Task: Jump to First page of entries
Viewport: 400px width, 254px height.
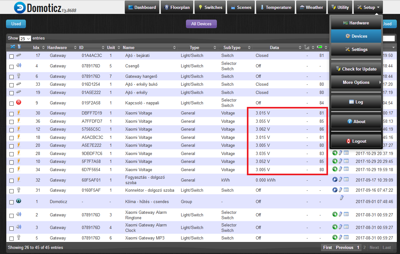Action: 328,247
